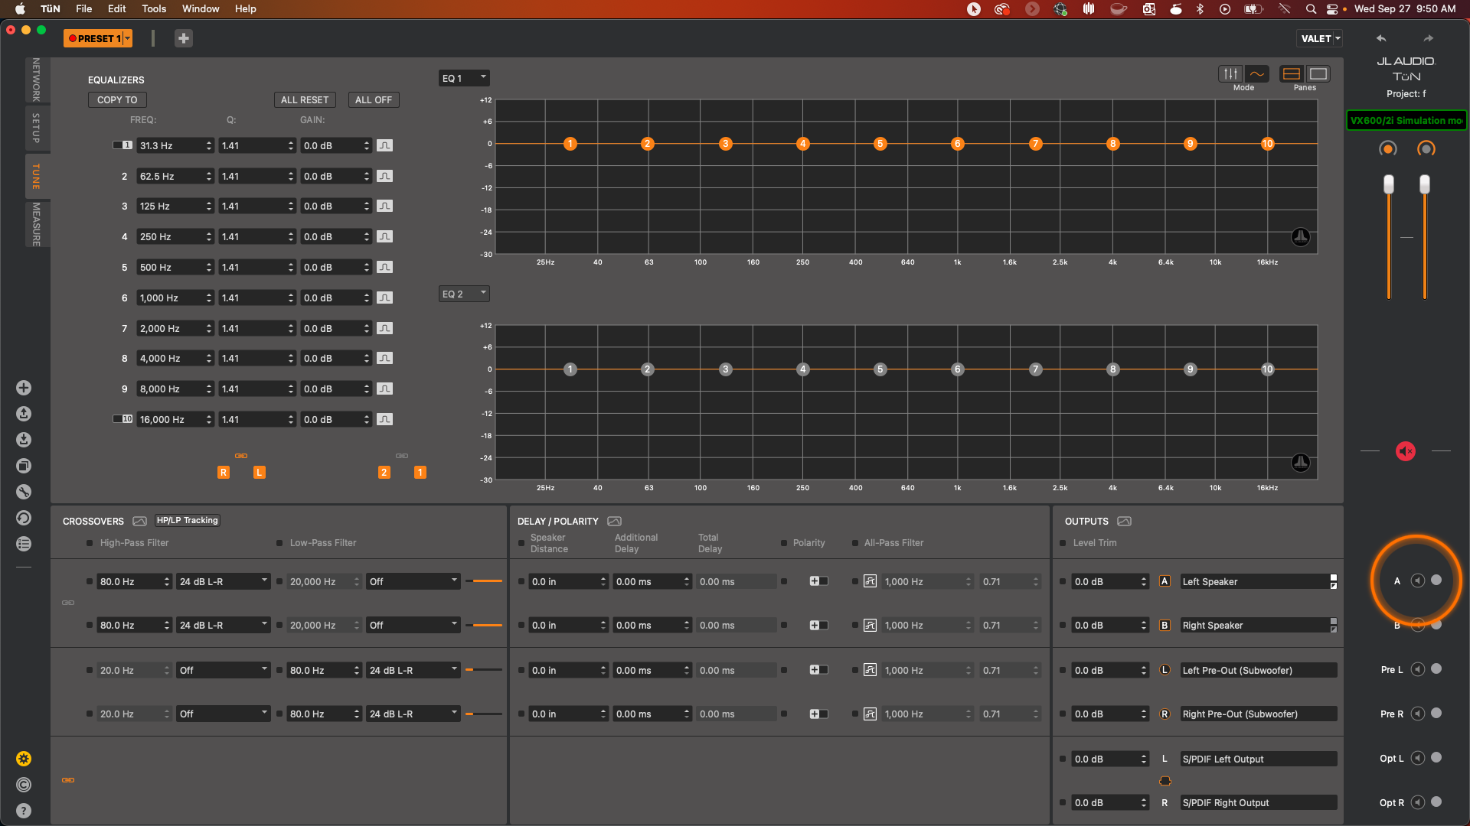
Task: Open second row low-pass Off slope dropdown
Action: (x=413, y=625)
